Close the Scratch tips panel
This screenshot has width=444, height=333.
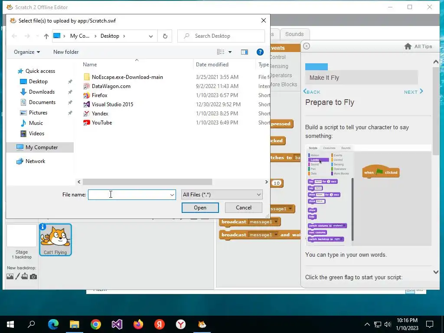tap(307, 46)
